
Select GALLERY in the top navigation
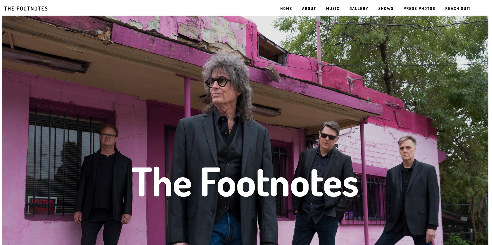(x=359, y=8)
